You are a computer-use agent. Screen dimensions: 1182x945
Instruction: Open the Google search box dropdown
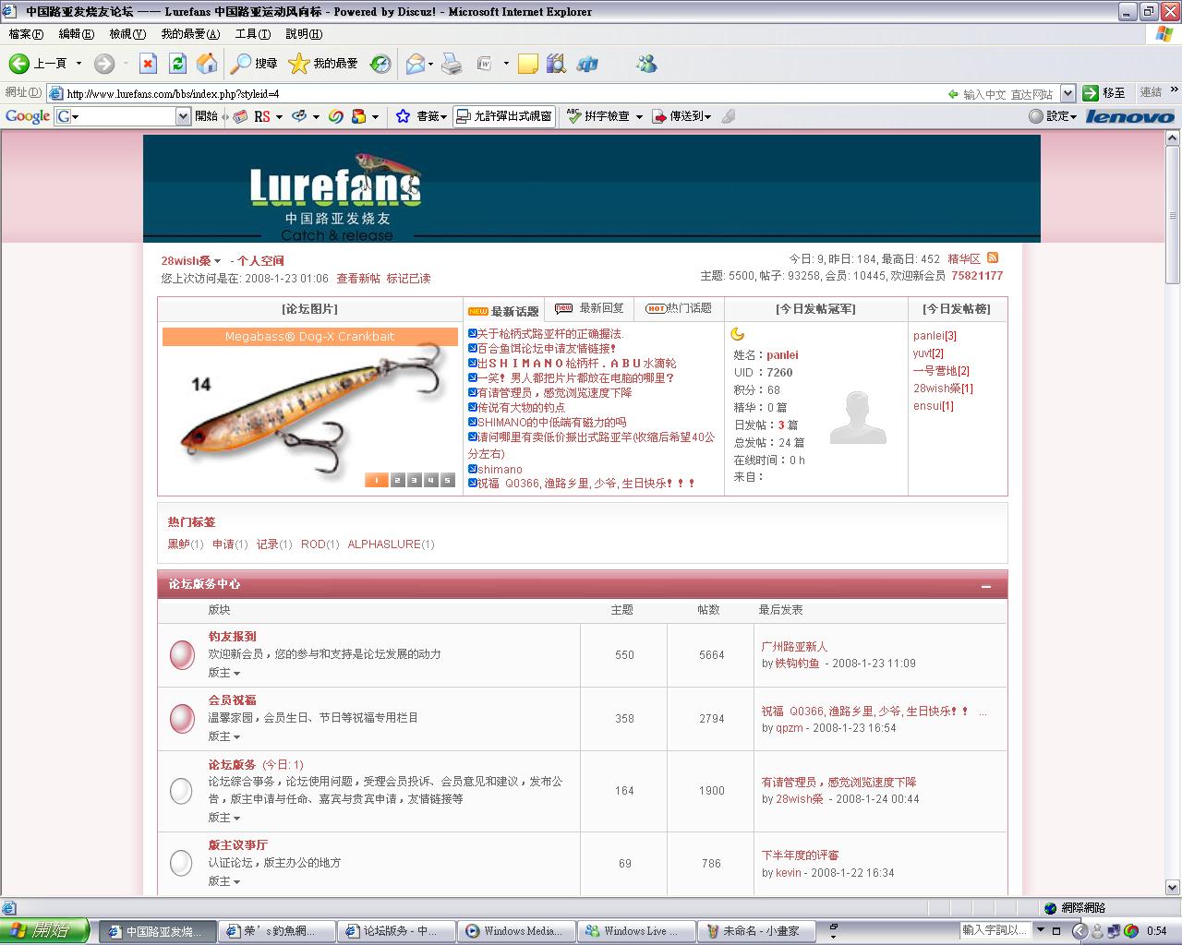(183, 116)
